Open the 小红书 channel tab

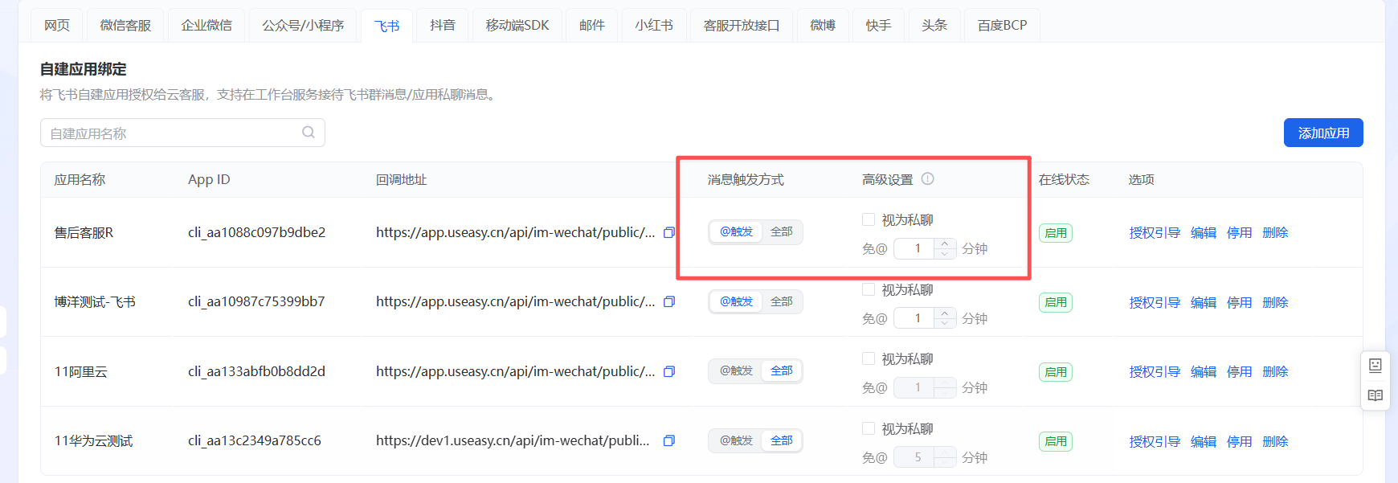point(654,25)
